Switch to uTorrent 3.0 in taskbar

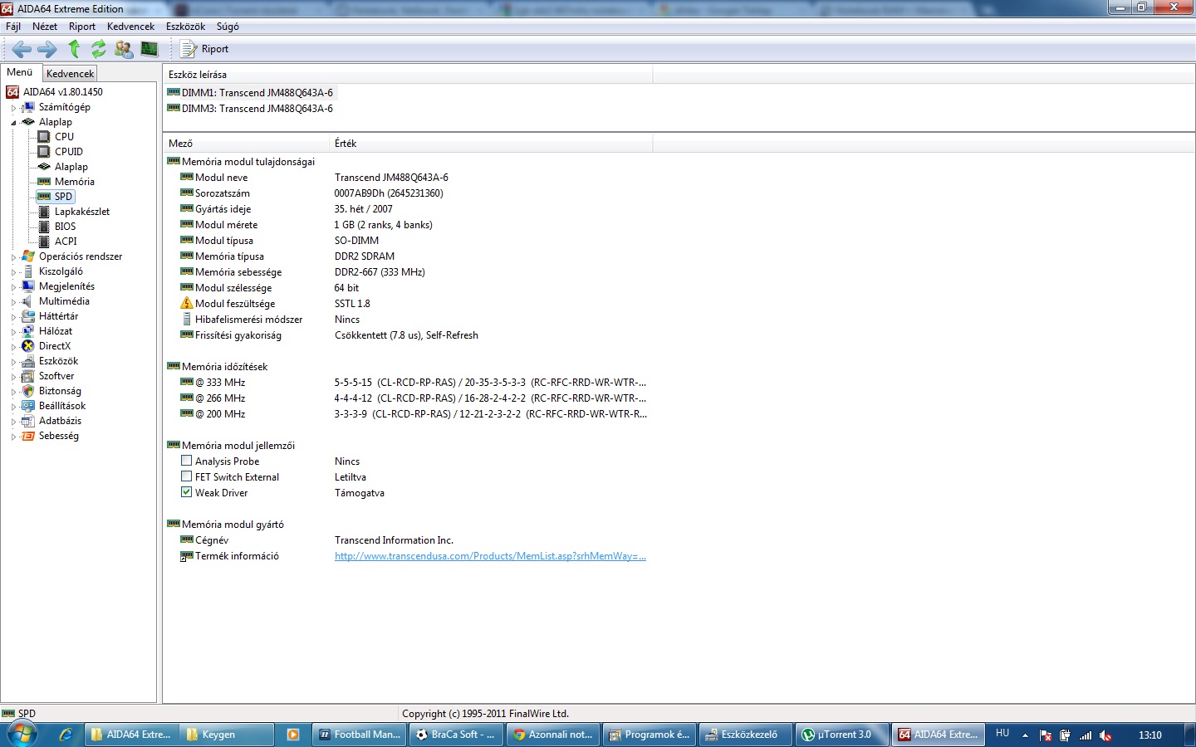coord(841,735)
